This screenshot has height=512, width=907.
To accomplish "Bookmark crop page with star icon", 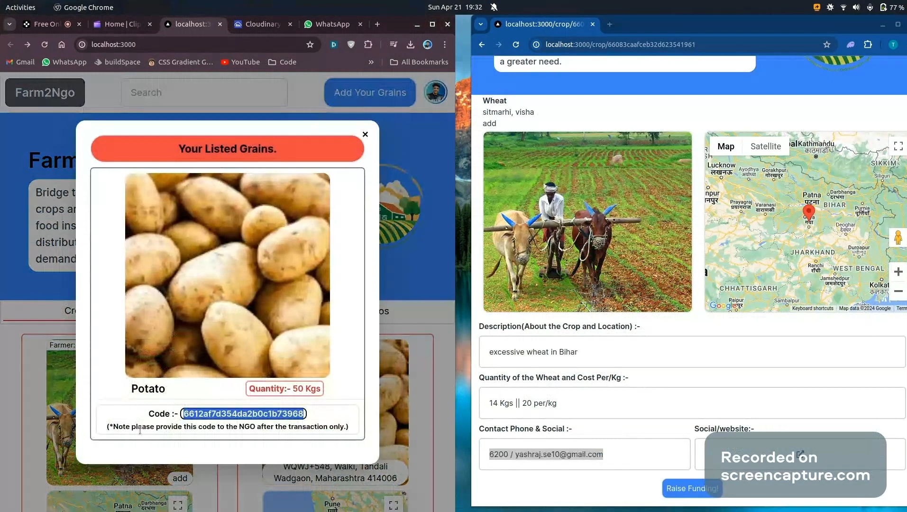I will tap(827, 45).
